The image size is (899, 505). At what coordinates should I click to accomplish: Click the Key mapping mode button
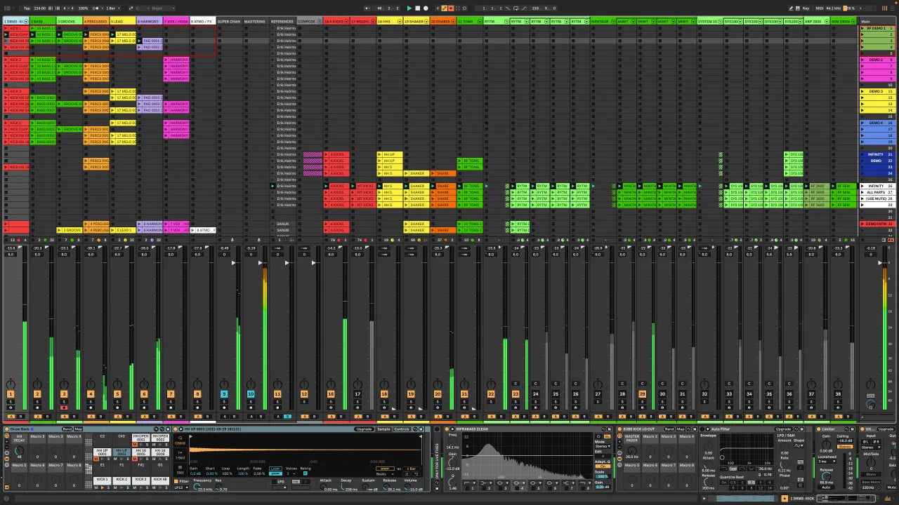[x=806, y=8]
